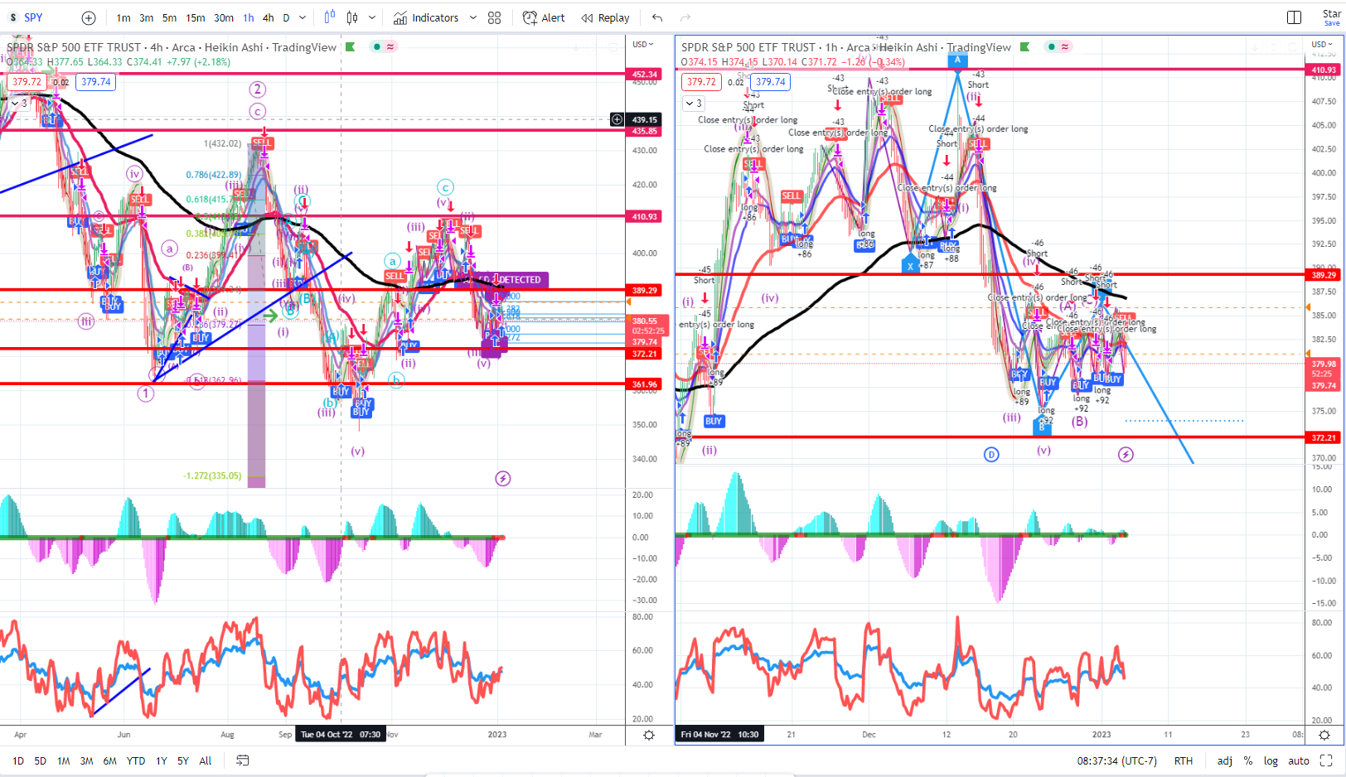Set date range to 5D
The width and height of the screenshot is (1346, 777).
click(40, 760)
